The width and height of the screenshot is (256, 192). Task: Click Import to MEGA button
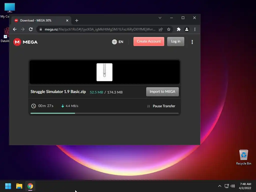coord(162,91)
